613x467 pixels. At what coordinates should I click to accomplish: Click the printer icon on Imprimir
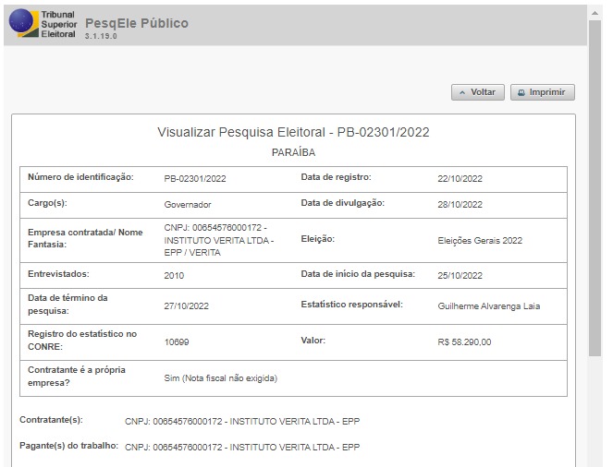[521, 92]
